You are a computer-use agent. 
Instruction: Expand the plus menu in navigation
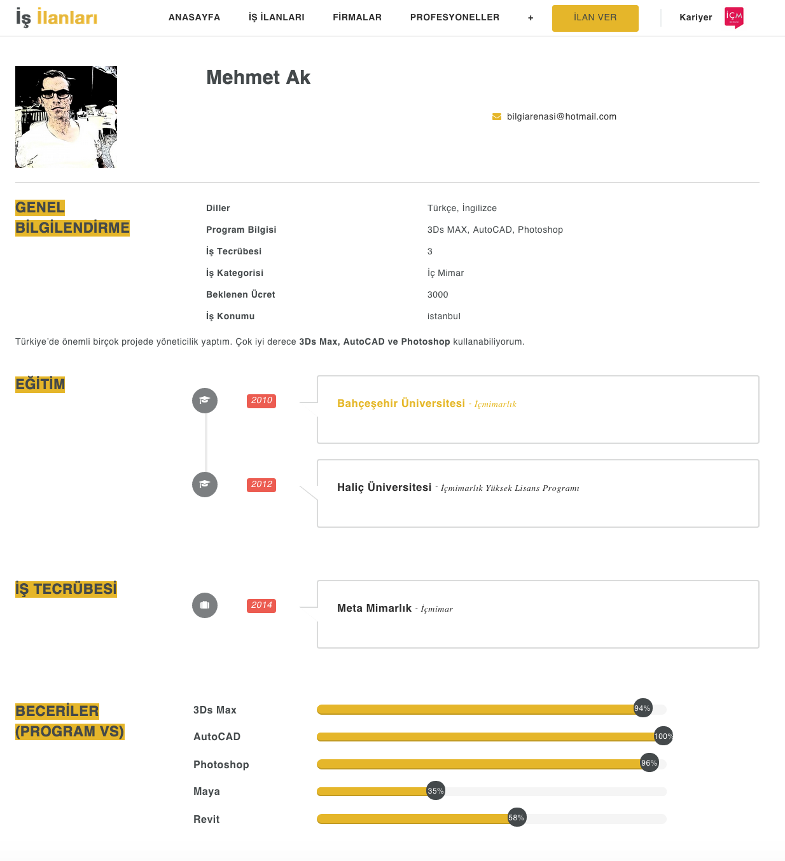pos(531,18)
